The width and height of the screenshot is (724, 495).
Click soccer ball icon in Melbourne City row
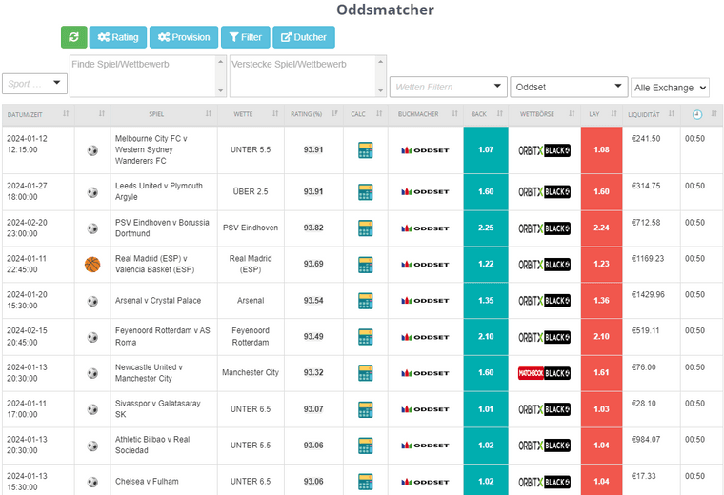point(92,150)
